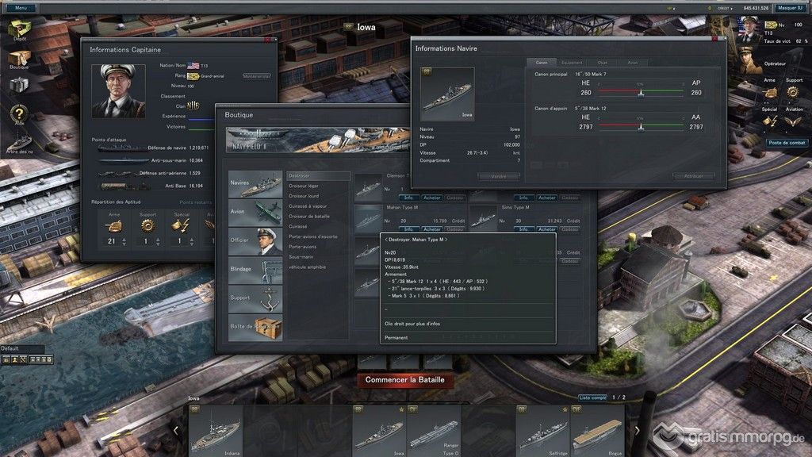Adjust the Support aptitude points stepper

(x=158, y=241)
